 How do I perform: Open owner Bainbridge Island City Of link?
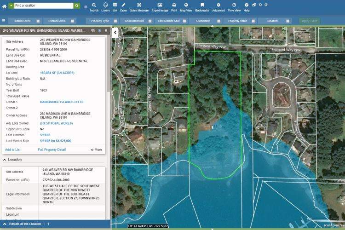tap(62, 102)
